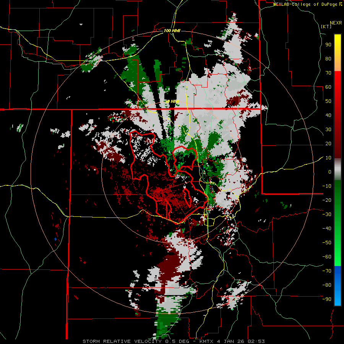Click the 50 value on the velocity scale

328,101
